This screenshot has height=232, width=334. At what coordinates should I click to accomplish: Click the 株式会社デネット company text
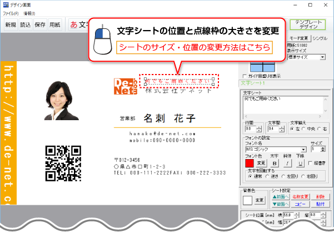click(178, 91)
